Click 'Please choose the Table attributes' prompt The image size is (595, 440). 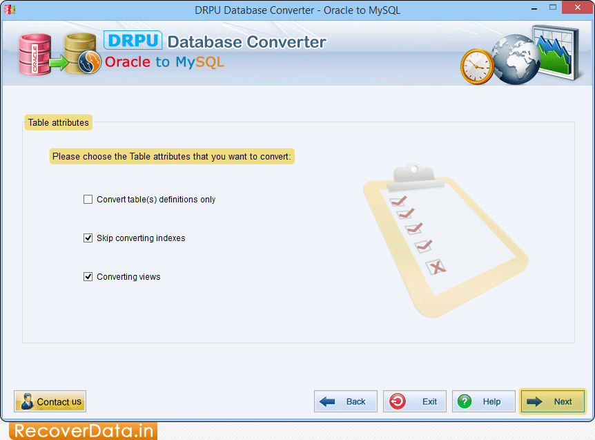(x=172, y=156)
